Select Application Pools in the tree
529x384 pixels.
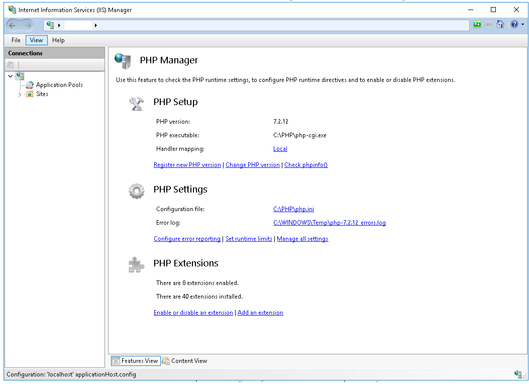click(x=59, y=85)
